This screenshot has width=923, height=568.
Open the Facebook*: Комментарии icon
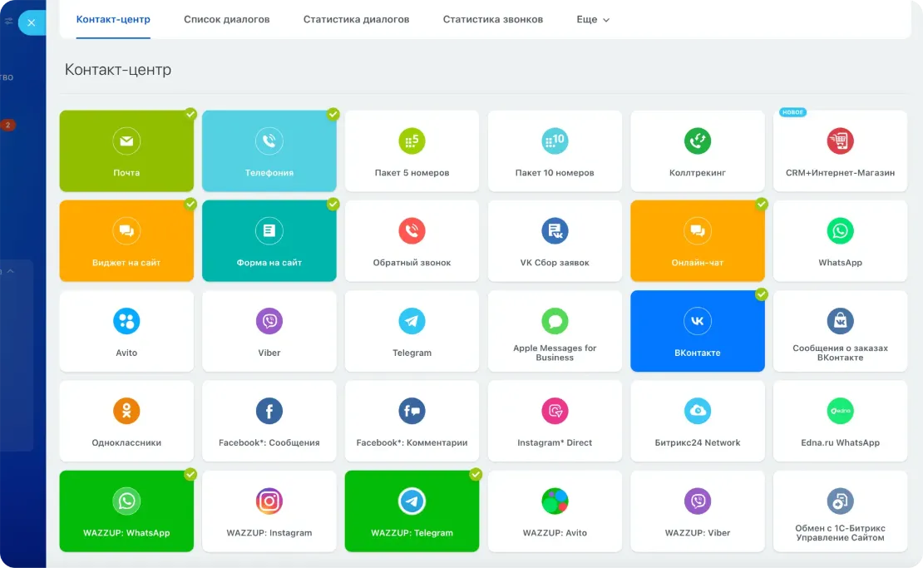tap(412, 411)
